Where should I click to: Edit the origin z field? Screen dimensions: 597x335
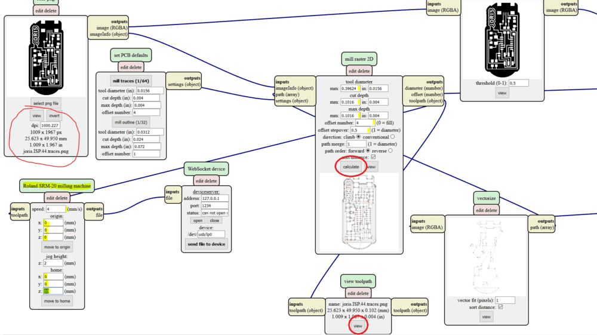(53, 237)
